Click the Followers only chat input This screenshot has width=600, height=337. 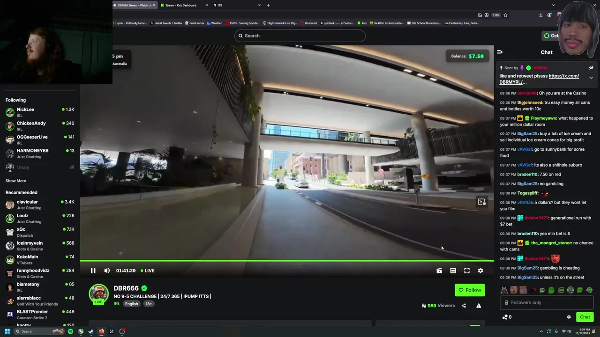[x=547, y=302]
